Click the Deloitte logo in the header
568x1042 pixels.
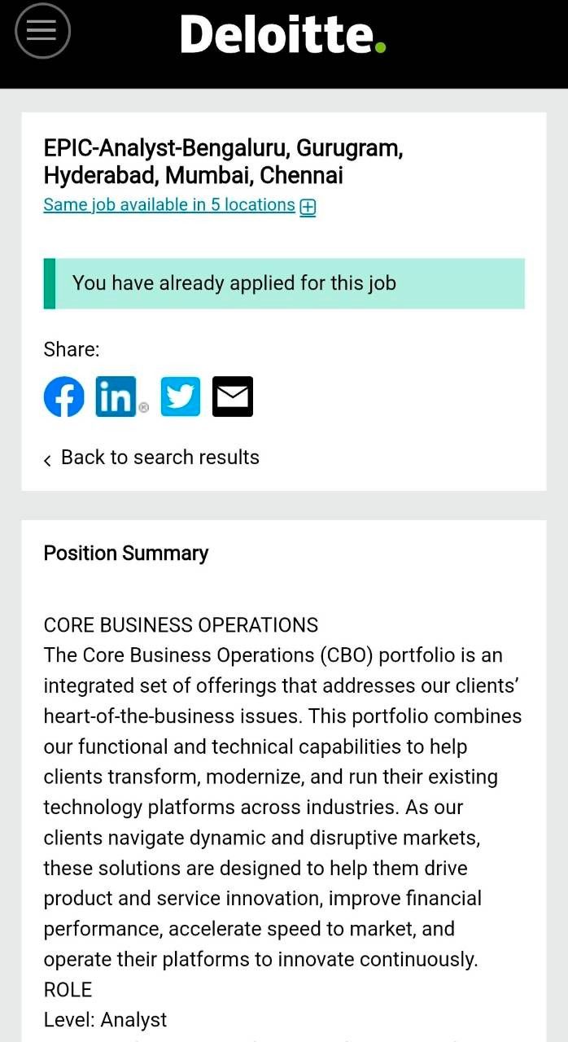coord(282,34)
